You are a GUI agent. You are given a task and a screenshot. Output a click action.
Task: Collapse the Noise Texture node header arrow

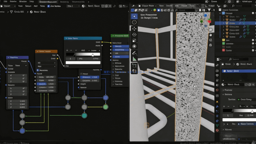click(x=38, y=52)
